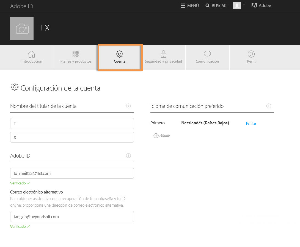This screenshot has height=247, width=300.
Task: Open the user avatar T menu
Action: (x=239, y=5)
